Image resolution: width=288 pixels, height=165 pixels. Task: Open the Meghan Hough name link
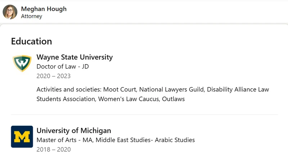coord(44,9)
